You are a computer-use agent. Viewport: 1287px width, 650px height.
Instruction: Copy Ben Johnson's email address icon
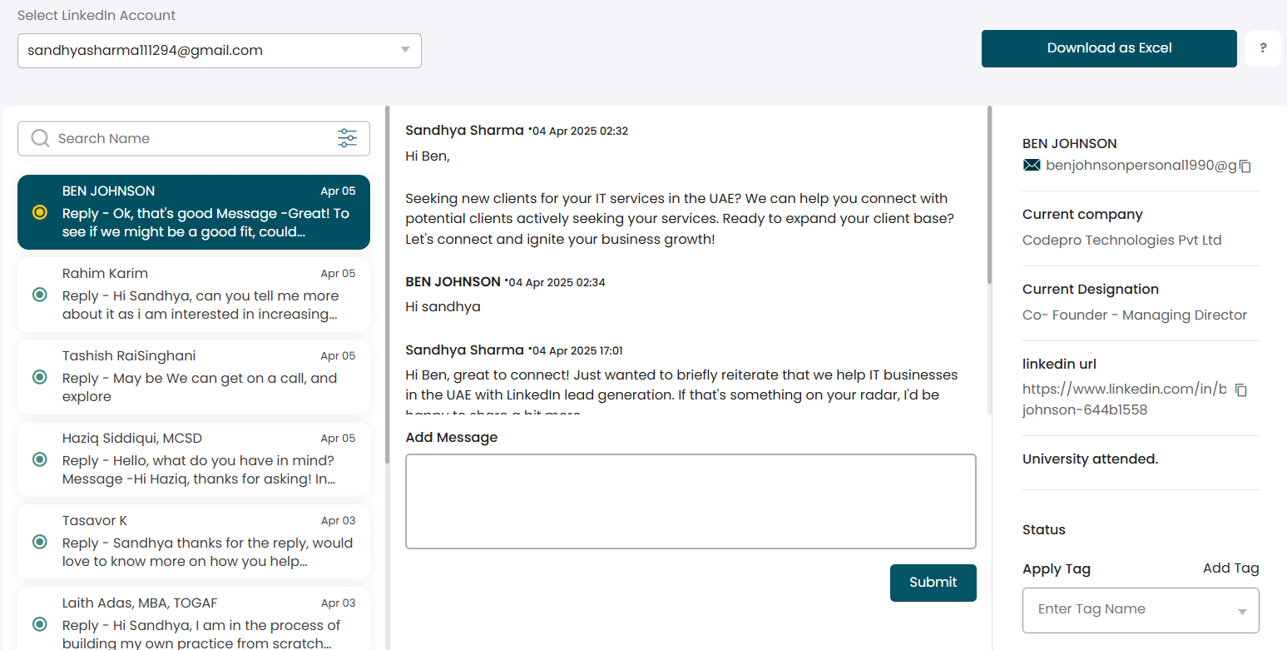(x=1245, y=166)
